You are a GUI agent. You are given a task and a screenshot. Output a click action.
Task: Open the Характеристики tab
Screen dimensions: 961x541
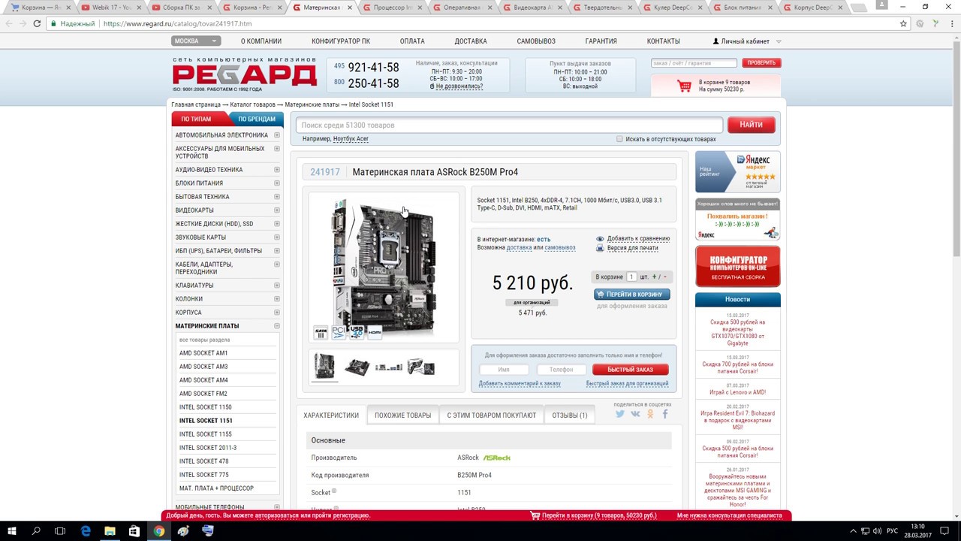tap(331, 415)
